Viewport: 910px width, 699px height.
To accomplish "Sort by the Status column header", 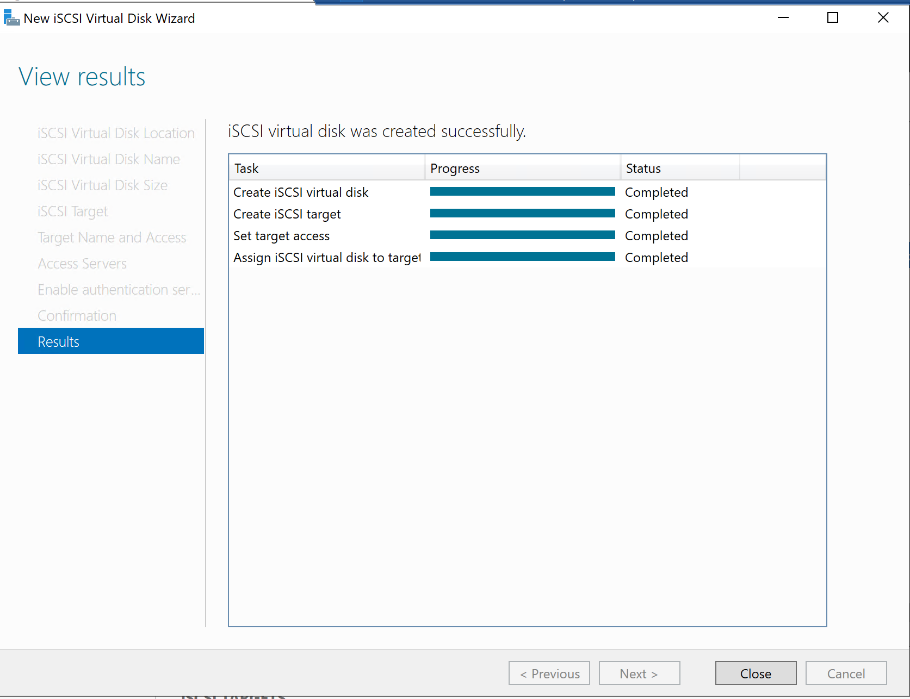I will (680, 168).
